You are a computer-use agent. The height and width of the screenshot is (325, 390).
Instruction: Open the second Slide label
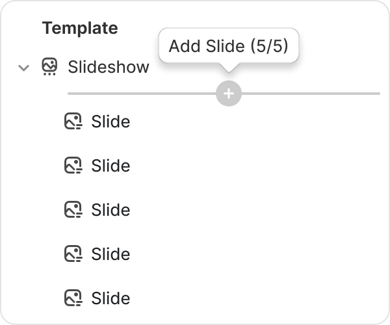click(110, 166)
